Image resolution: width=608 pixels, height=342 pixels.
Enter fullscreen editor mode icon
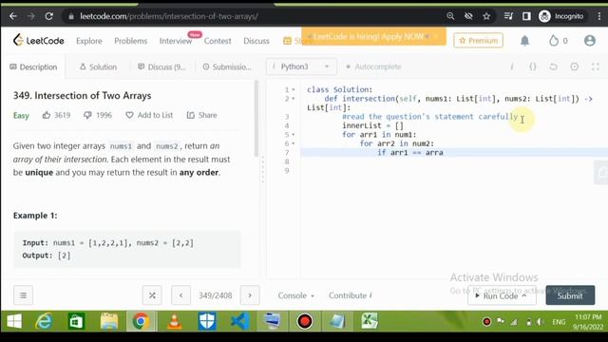pos(596,66)
